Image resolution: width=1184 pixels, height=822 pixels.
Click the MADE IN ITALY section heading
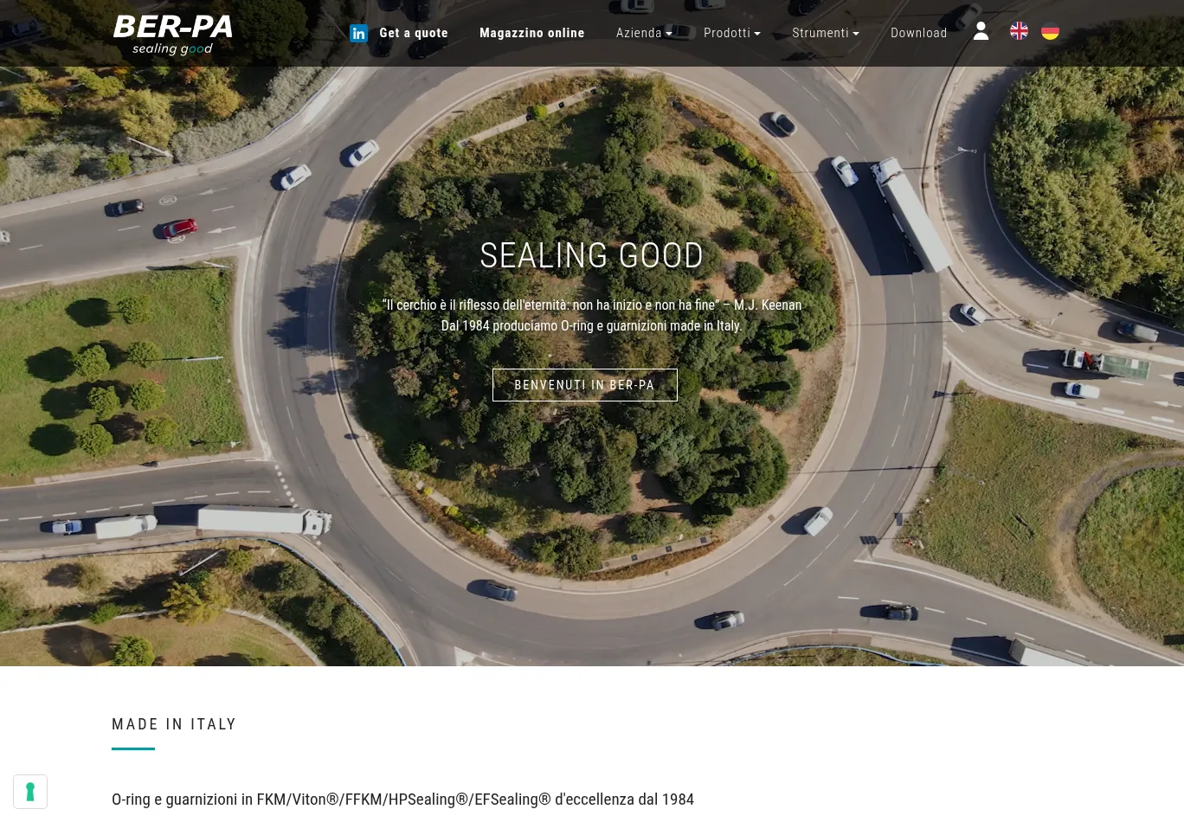pyautogui.click(x=174, y=724)
